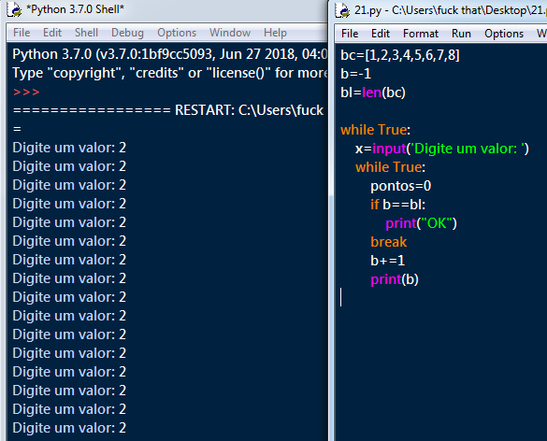Click the print("OK") code line
This screenshot has width=547, height=441.
point(421,223)
